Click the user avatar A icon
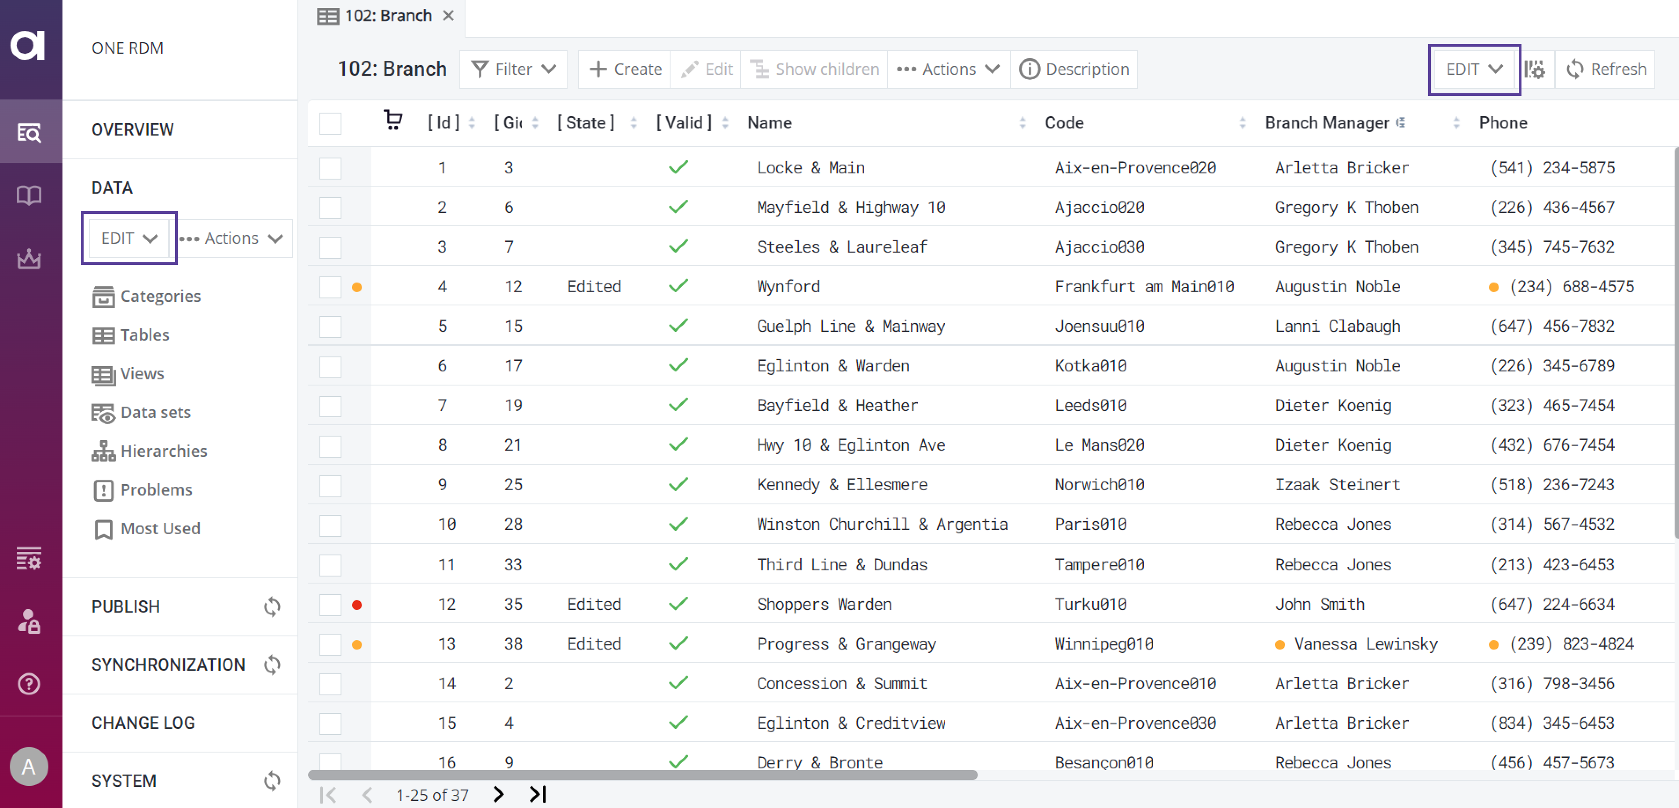Viewport: 1679px width, 808px height. click(29, 767)
